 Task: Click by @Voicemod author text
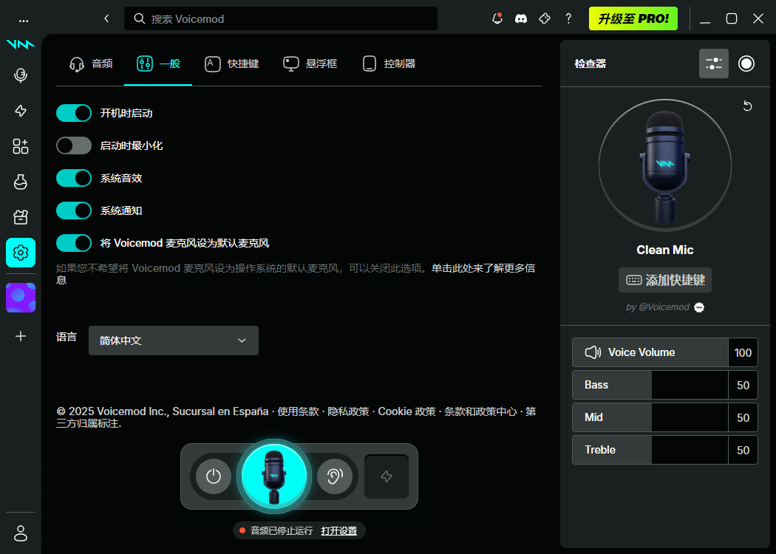[658, 307]
